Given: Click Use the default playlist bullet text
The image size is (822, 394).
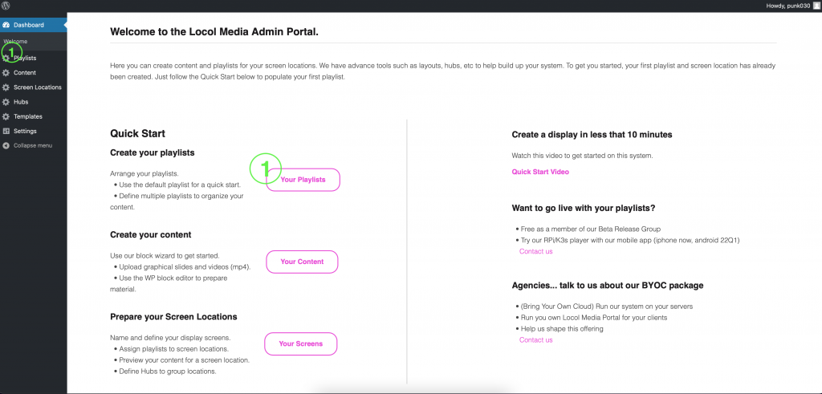Looking at the screenshot, I should 180,185.
